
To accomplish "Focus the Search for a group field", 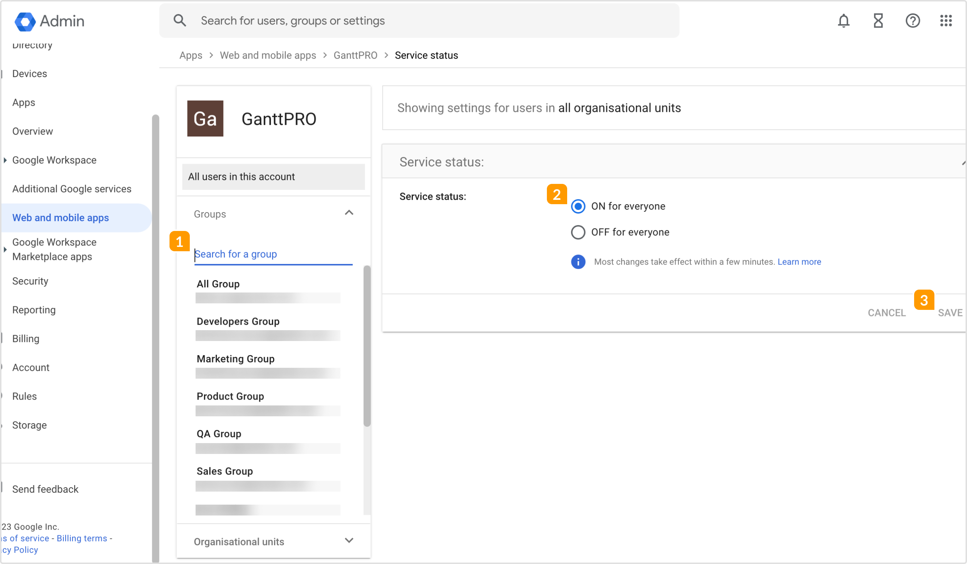I will pyautogui.click(x=273, y=254).
